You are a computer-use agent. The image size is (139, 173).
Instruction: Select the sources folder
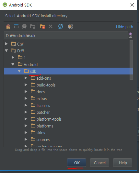(x=43, y=140)
